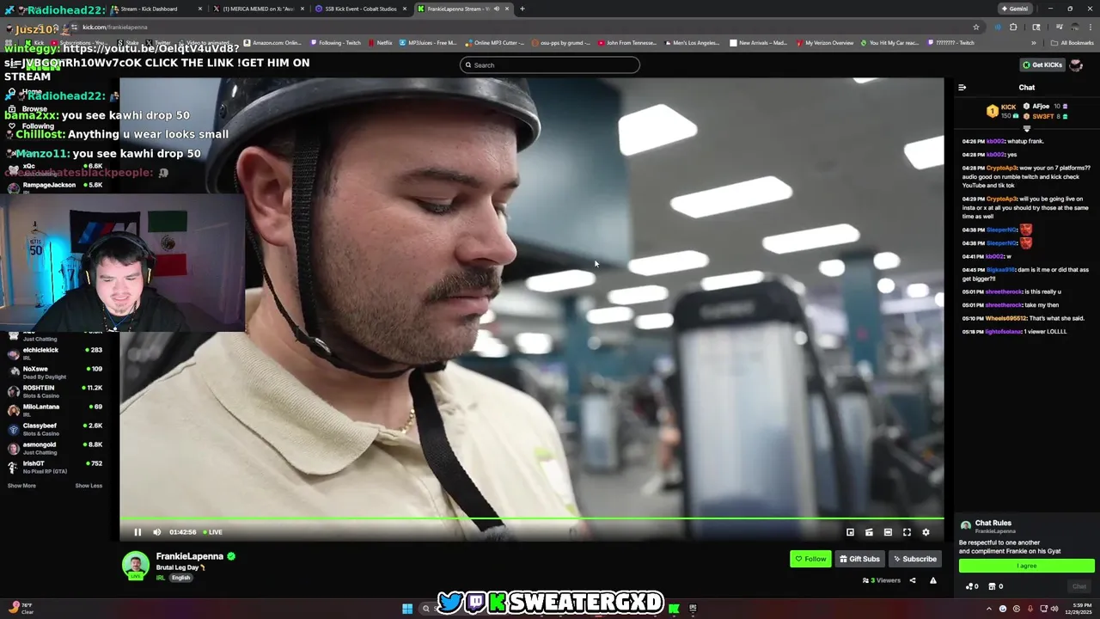Click the 3 Viewers count
Screen dimensions: 1100x619
pos(882,580)
